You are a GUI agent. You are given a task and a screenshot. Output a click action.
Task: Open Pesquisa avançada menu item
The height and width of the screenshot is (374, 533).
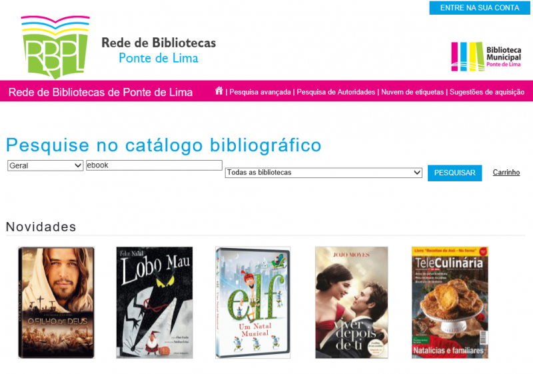260,92
